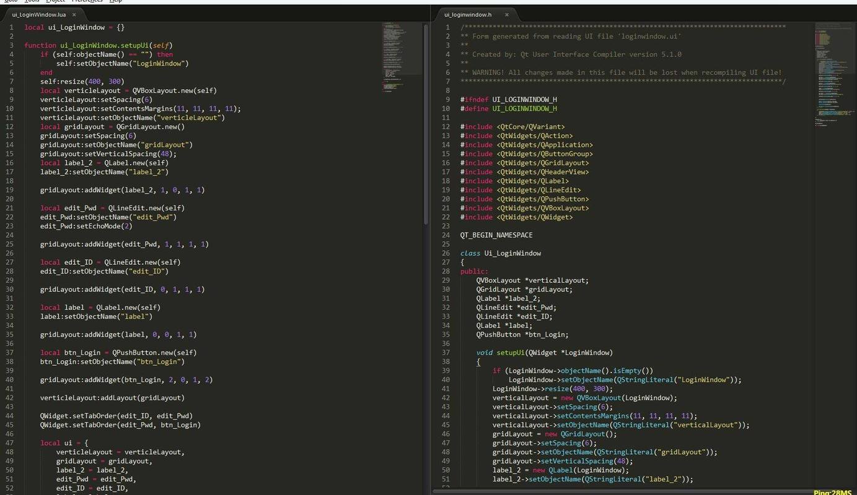857x495 pixels.
Task: Click line number 37 in the header file gutter
Action: (x=446, y=353)
